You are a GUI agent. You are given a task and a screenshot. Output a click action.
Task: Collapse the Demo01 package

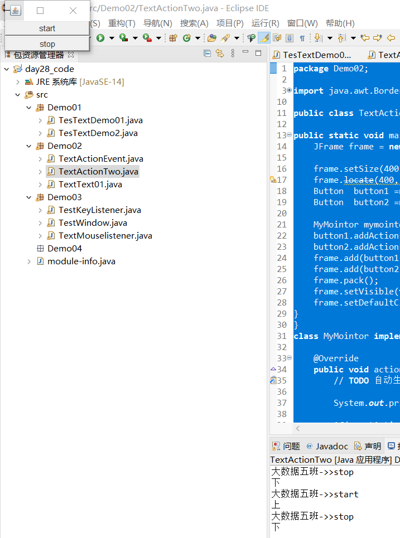(x=29, y=108)
